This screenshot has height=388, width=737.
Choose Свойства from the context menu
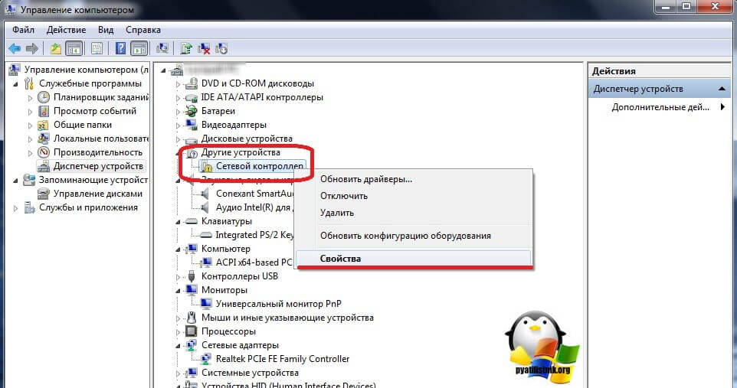pyautogui.click(x=341, y=259)
